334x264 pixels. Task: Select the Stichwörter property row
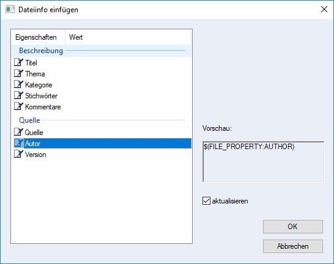tap(102, 95)
